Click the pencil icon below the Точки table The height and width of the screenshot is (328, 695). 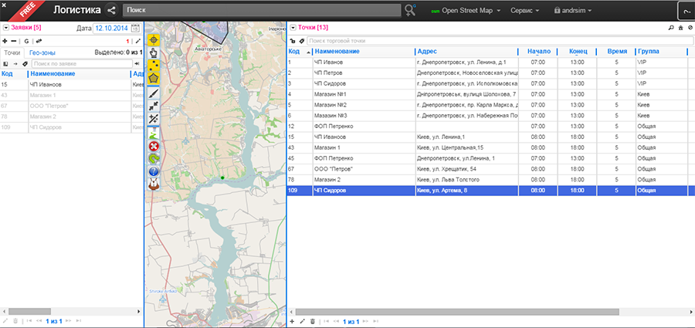click(302, 321)
